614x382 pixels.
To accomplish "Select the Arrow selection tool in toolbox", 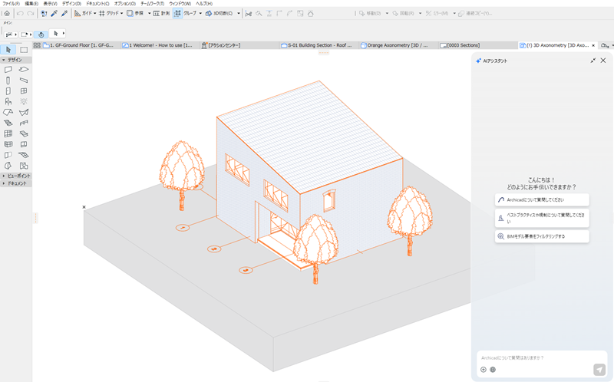I will click(x=8, y=50).
